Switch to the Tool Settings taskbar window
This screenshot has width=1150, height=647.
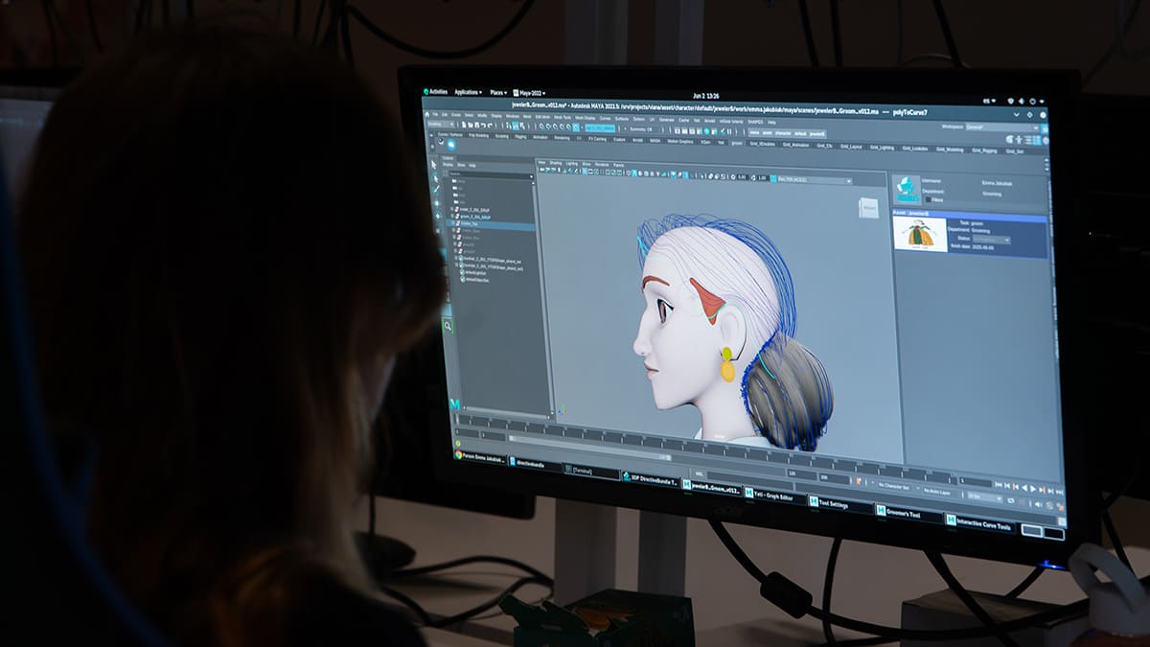tap(839, 503)
